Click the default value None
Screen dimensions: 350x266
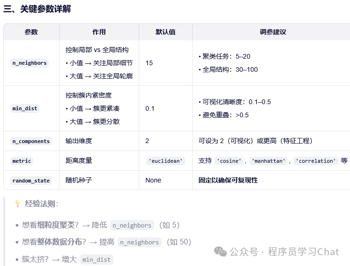tap(153, 180)
